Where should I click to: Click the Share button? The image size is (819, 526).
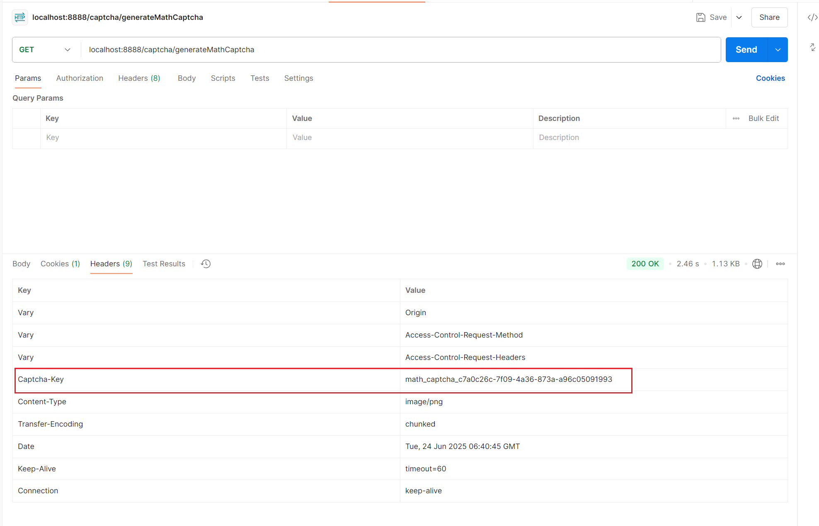[769, 17]
